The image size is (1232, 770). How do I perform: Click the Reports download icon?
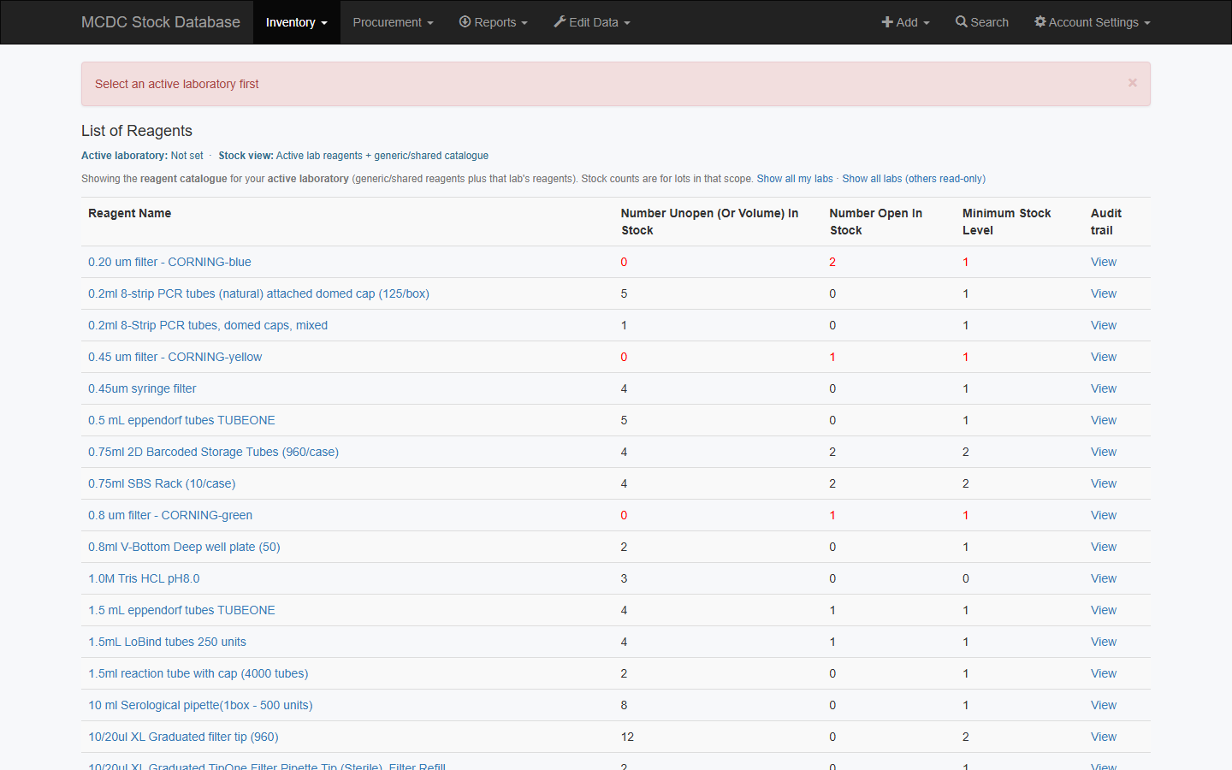pyautogui.click(x=465, y=21)
